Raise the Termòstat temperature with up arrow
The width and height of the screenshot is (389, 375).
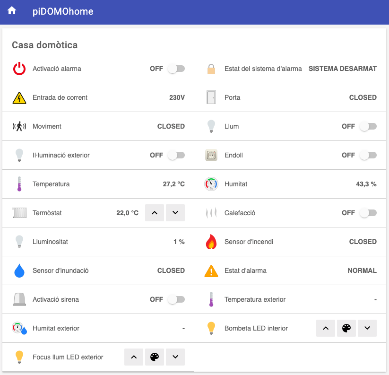155,213
